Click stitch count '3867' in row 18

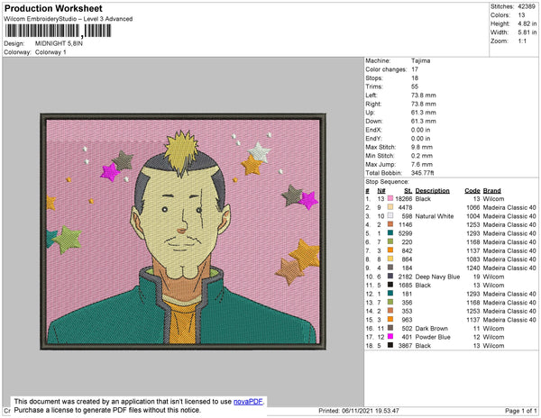[406, 346]
